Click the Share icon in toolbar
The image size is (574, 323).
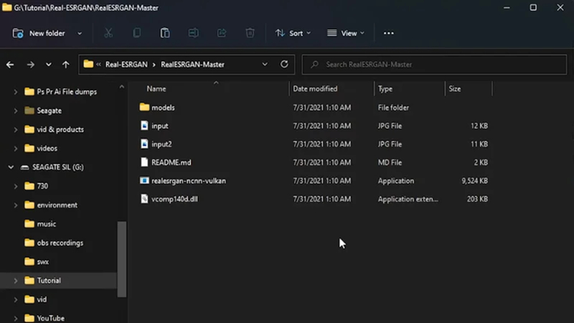[222, 33]
